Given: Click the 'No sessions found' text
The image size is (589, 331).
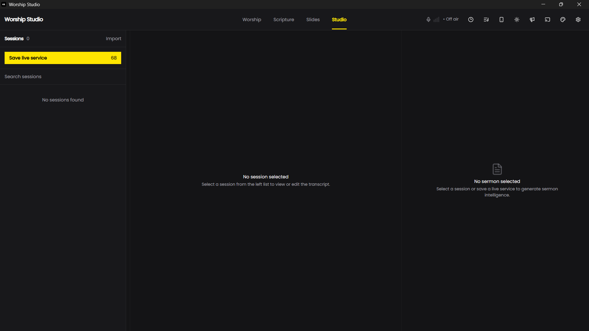Looking at the screenshot, I should [x=63, y=100].
